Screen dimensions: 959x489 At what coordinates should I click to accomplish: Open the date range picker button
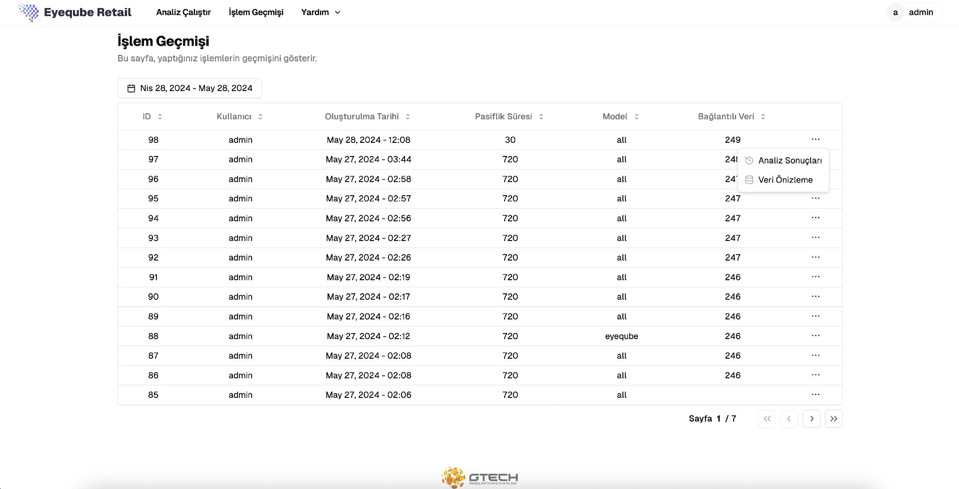point(190,88)
